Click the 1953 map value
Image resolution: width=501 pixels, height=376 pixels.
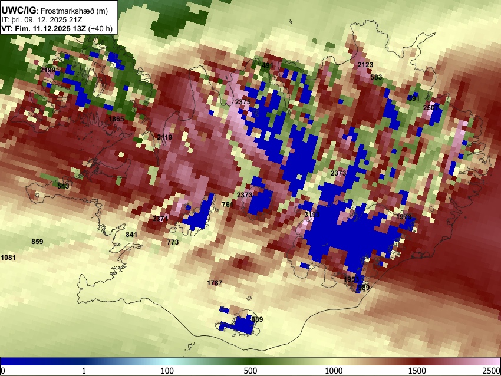pyautogui.click(x=351, y=279)
